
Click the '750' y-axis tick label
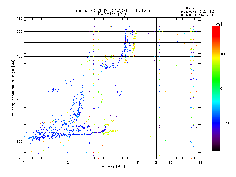[19, 19]
